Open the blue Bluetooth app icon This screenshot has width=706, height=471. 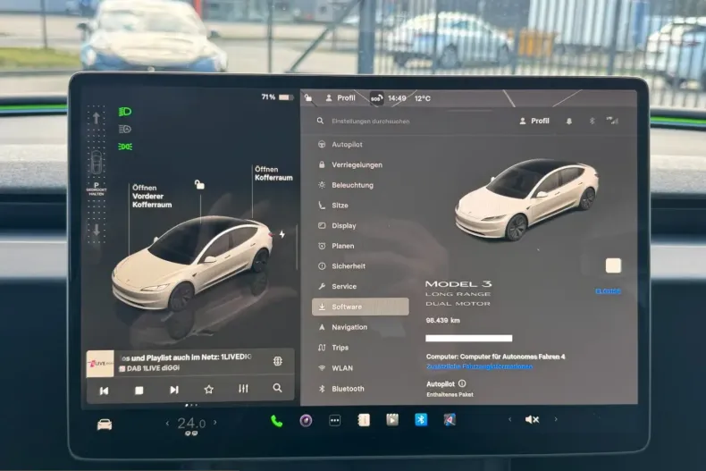(x=421, y=420)
